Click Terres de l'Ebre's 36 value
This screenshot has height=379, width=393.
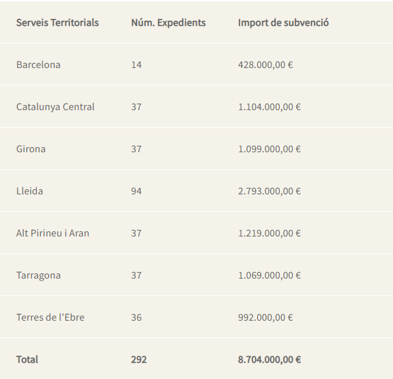(137, 317)
